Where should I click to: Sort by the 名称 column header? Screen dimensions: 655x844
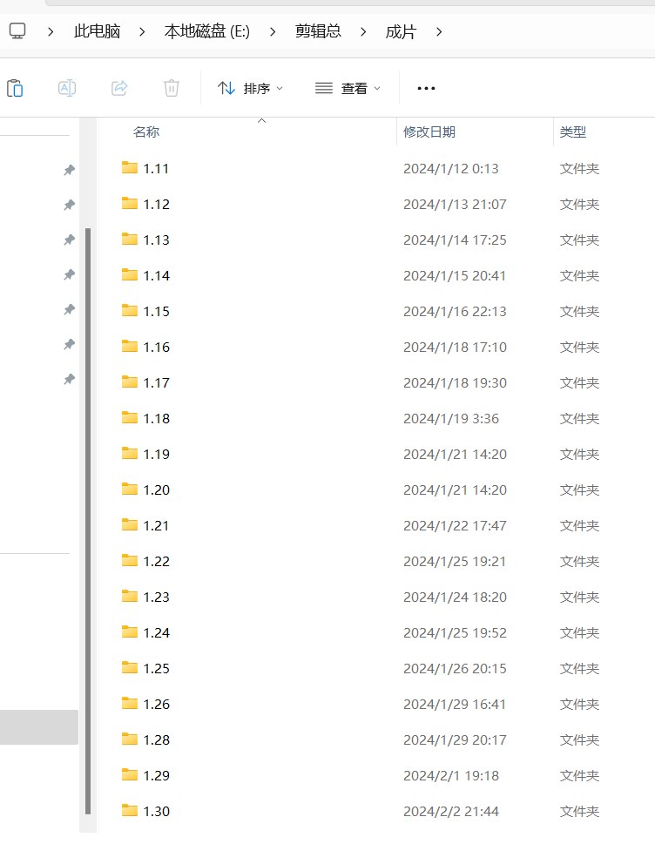coord(146,132)
